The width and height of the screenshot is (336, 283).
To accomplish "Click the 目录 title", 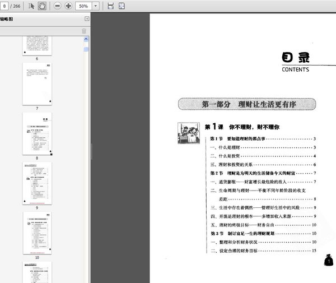I will coord(296,58).
